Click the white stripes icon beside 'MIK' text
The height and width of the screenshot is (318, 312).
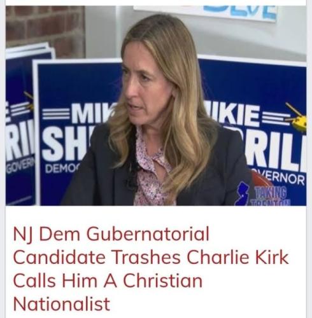click(x=56, y=114)
